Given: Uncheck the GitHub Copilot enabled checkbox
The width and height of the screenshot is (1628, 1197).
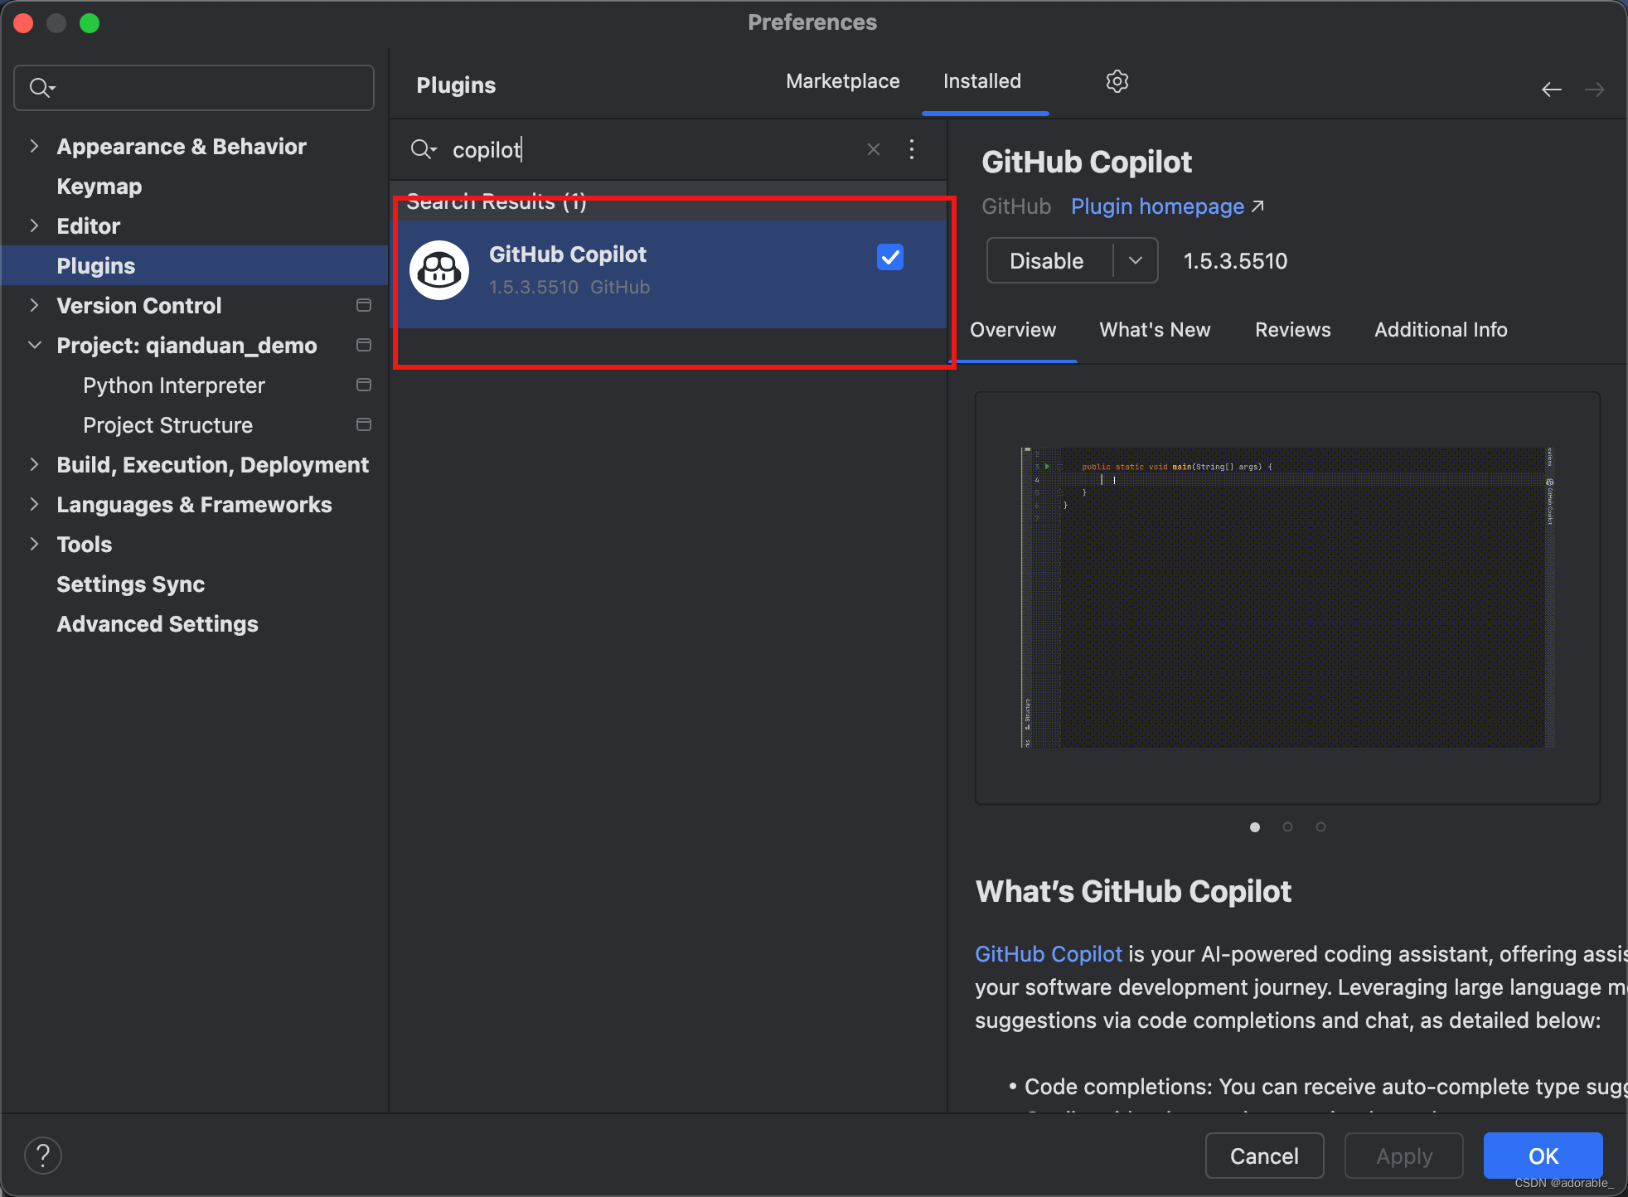Looking at the screenshot, I should (x=889, y=258).
